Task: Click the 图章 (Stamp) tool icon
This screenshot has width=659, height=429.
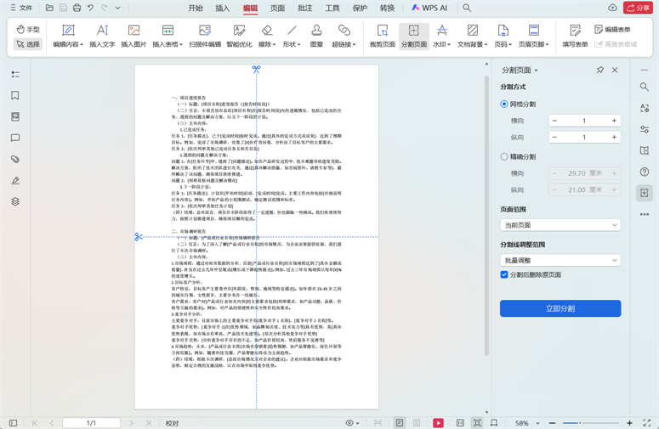Action: (x=316, y=36)
